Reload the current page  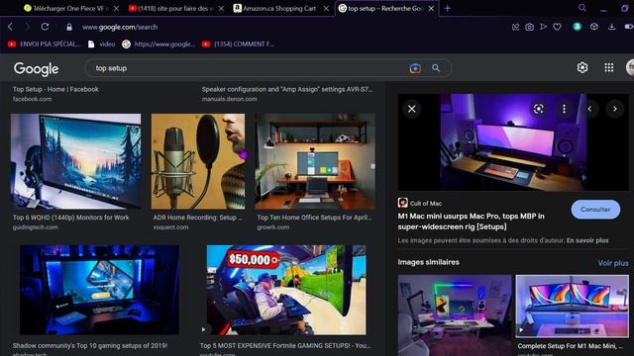point(45,27)
